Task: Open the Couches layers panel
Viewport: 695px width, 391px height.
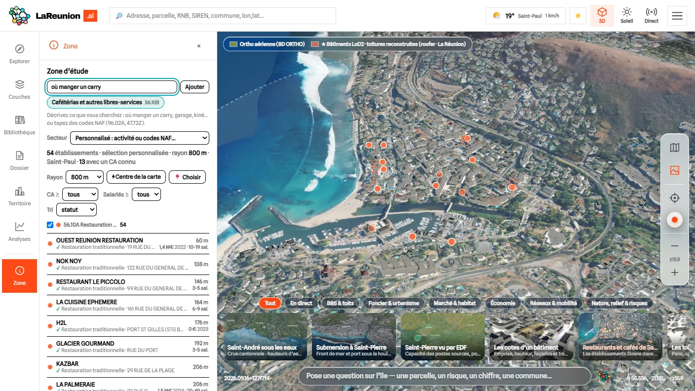Action: pyautogui.click(x=19, y=89)
